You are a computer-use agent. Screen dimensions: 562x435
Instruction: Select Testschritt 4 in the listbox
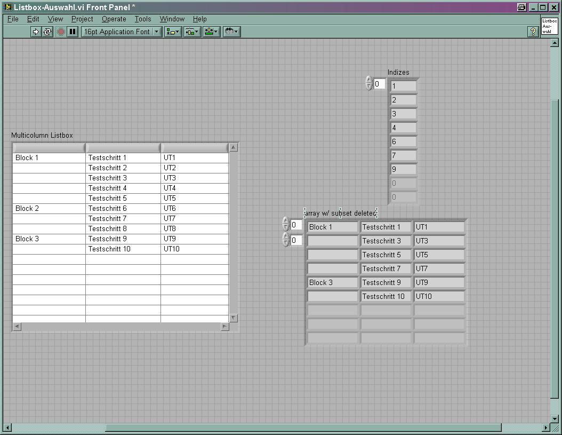tap(123, 188)
